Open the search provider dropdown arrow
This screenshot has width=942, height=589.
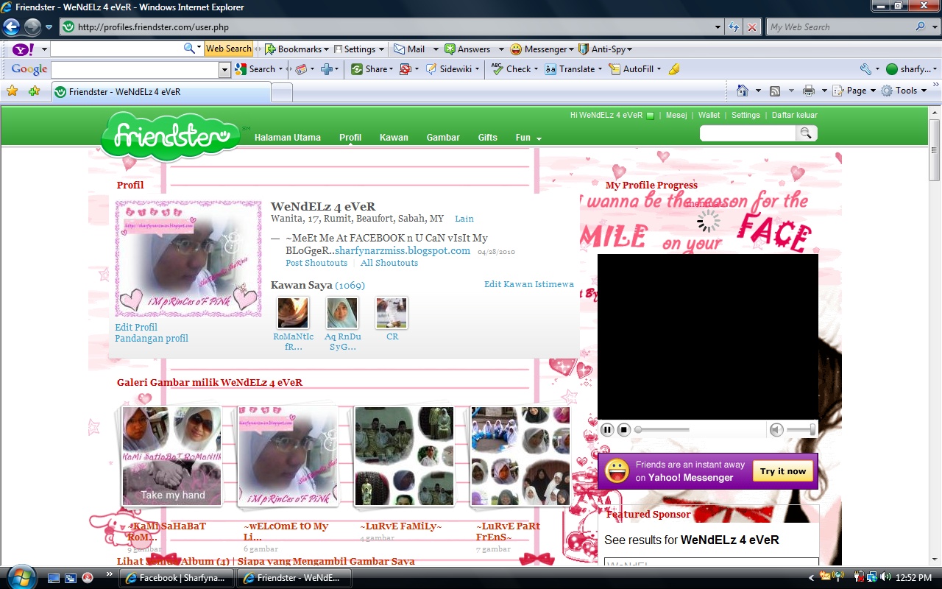[x=935, y=27]
